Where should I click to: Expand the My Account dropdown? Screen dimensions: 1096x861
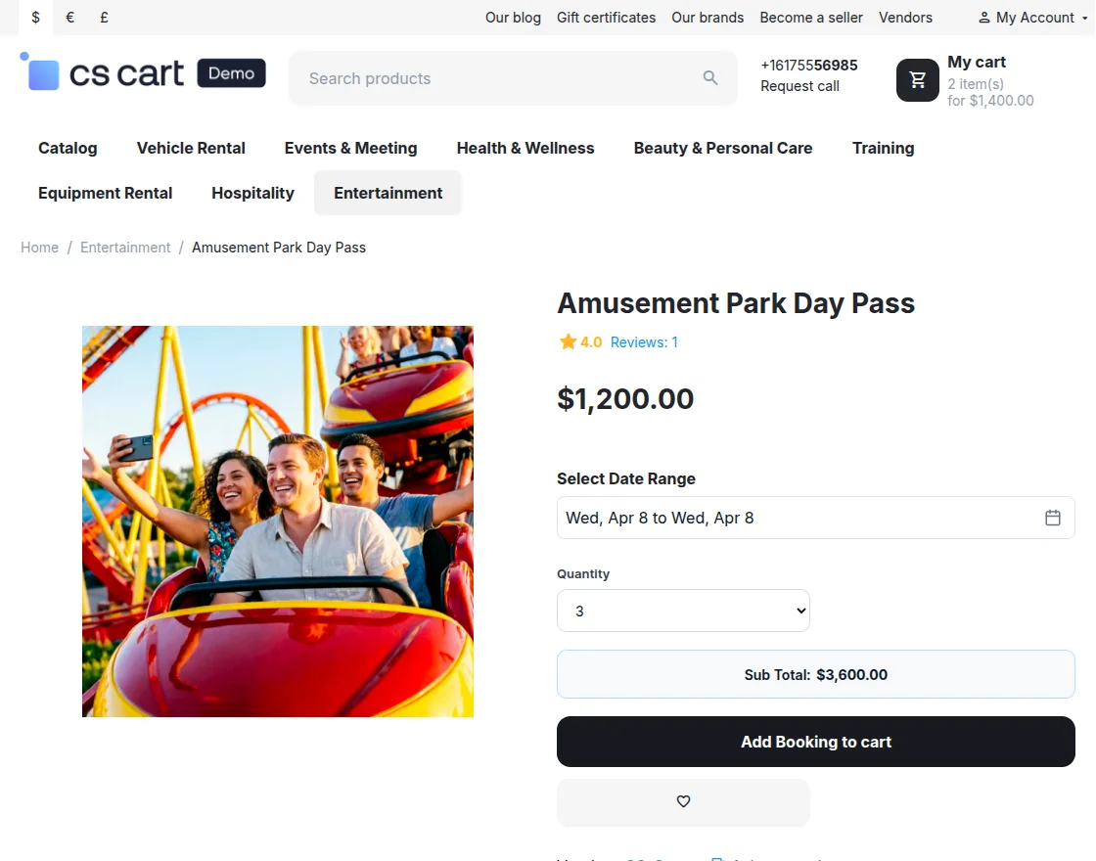(1029, 17)
